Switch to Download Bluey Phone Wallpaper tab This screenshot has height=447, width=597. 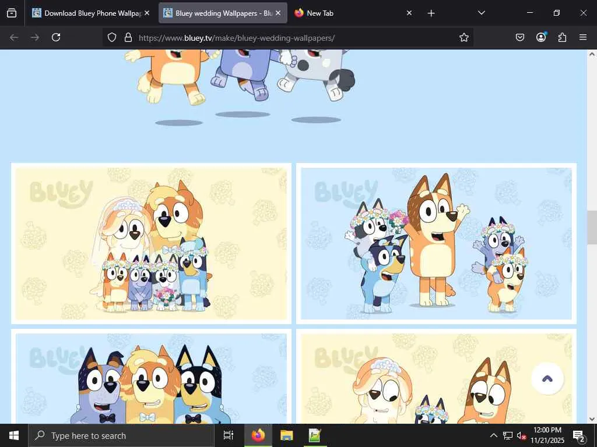click(86, 13)
